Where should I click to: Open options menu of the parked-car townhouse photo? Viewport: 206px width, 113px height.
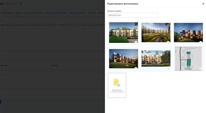(x=136, y=42)
